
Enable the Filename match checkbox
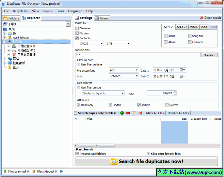(x=77, y=28)
